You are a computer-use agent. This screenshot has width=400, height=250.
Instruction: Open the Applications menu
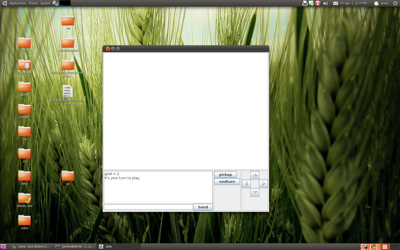[x=17, y=3]
